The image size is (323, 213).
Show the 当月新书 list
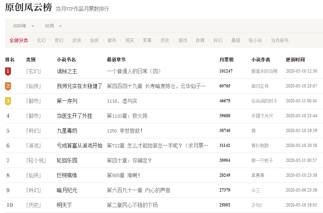click(279, 40)
